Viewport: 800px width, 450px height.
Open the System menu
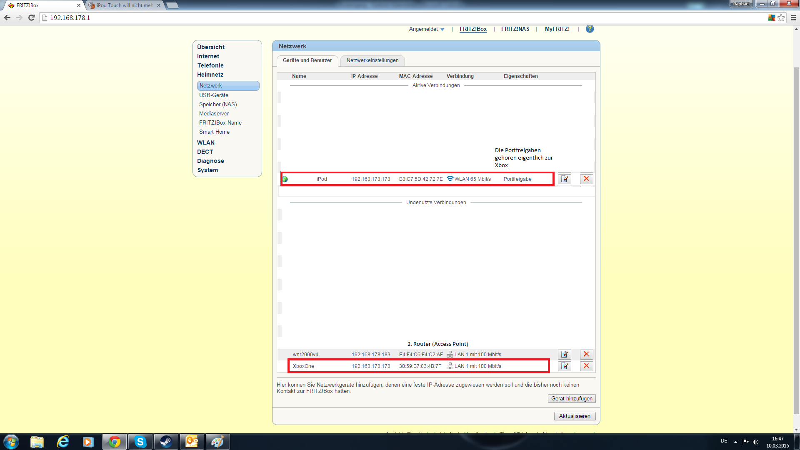207,170
